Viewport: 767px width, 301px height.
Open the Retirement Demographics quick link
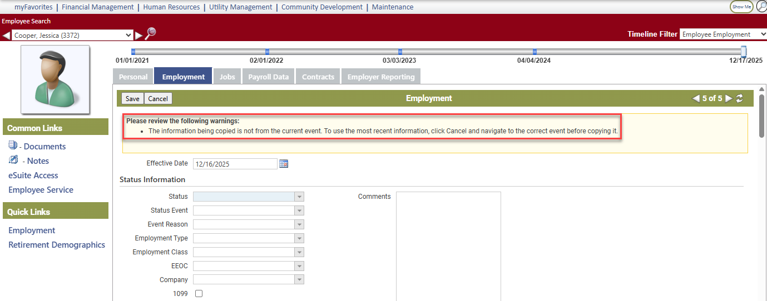click(x=57, y=245)
